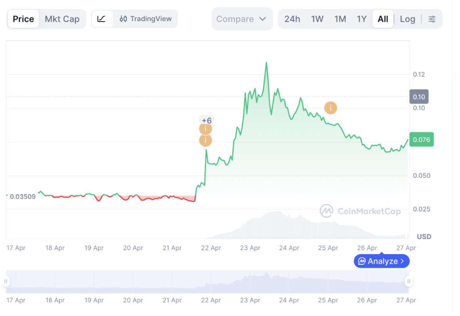Image resolution: width=460 pixels, height=316 pixels.
Task: Open chart settings sliders icon
Action: point(432,19)
